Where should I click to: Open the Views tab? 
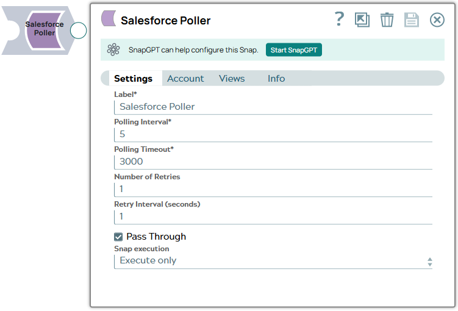[232, 78]
